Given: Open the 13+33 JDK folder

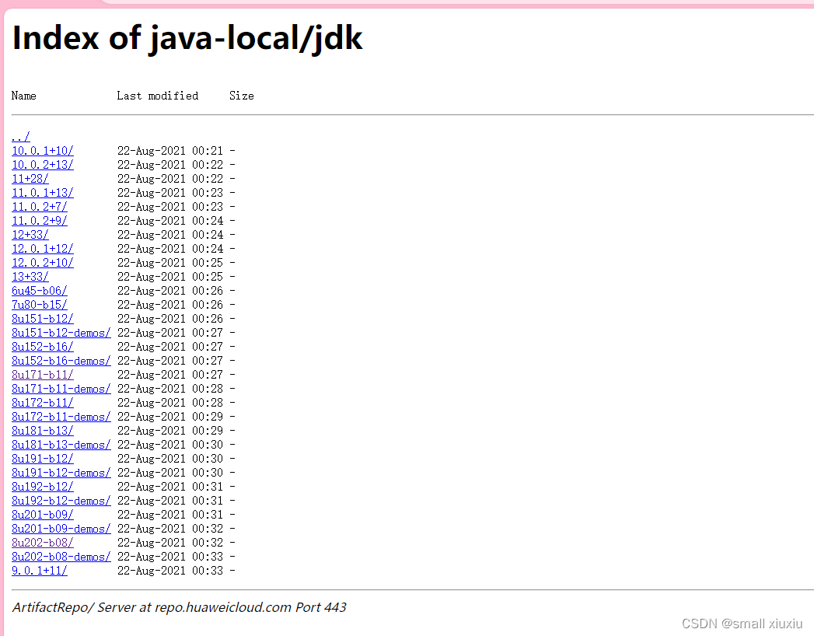Looking at the screenshot, I should click(x=30, y=276).
